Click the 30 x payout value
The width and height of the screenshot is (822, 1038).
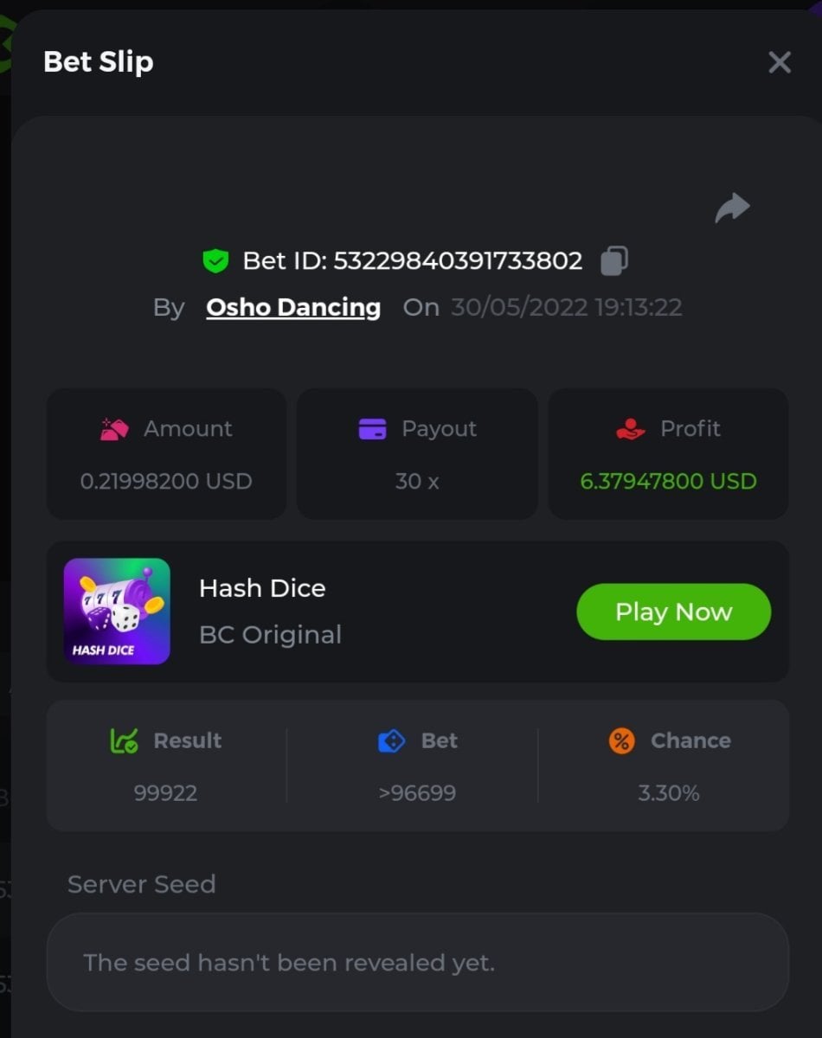coord(417,481)
